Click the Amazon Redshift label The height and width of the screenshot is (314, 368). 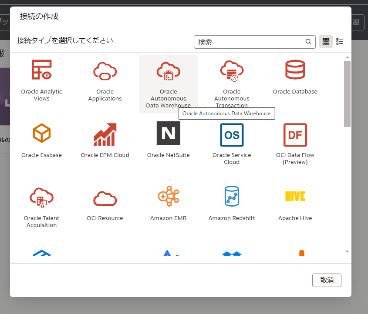pos(232,218)
